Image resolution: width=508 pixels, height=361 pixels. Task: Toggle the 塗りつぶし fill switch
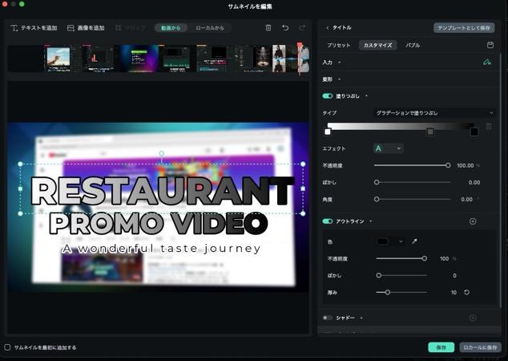(328, 95)
